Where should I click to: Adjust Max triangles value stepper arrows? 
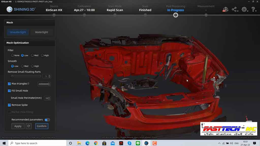pos(49,84)
